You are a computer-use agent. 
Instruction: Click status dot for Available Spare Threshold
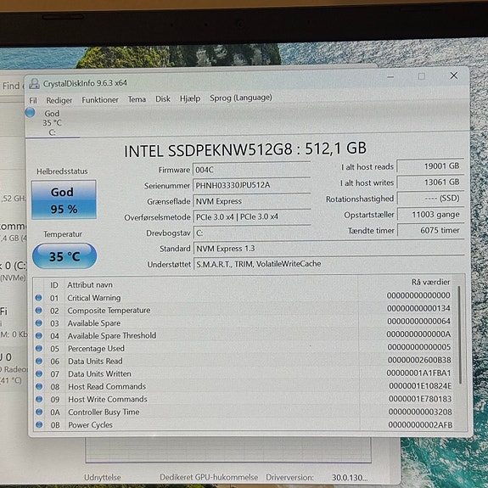click(39, 335)
